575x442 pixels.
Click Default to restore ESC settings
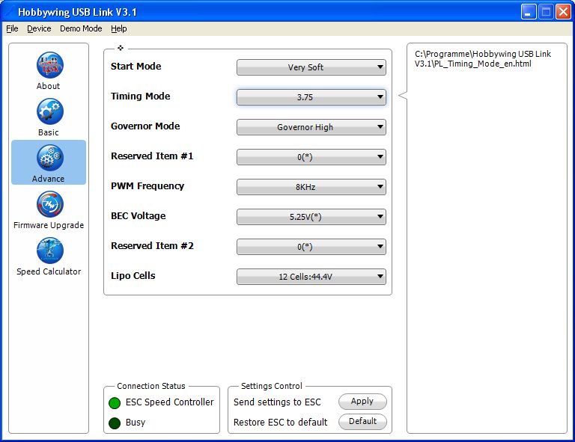[x=362, y=422]
